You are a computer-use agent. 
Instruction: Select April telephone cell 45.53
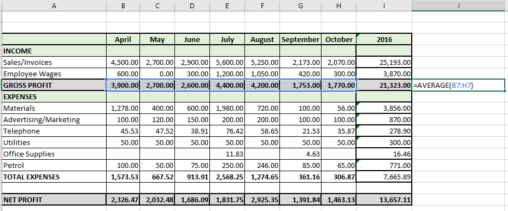click(123, 131)
